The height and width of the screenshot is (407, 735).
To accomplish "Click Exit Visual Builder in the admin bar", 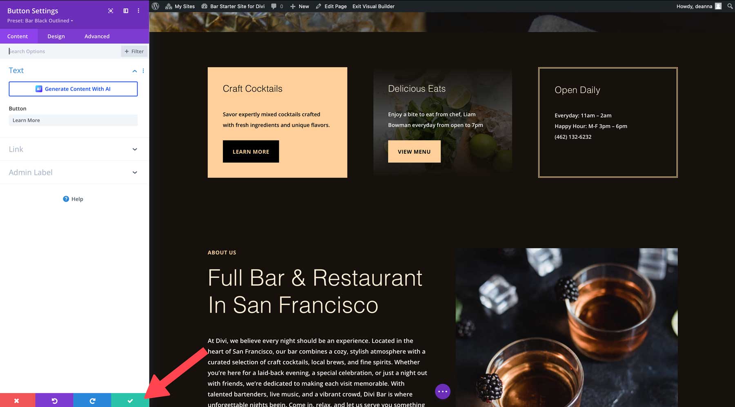I will point(373,6).
